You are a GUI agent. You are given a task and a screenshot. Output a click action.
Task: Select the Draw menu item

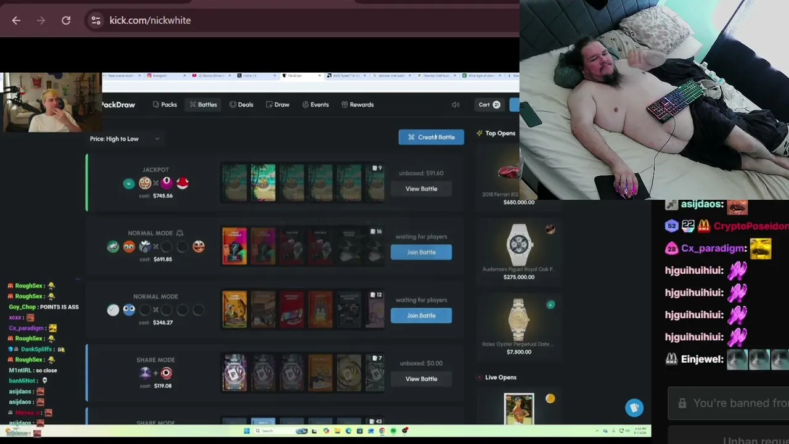point(278,105)
